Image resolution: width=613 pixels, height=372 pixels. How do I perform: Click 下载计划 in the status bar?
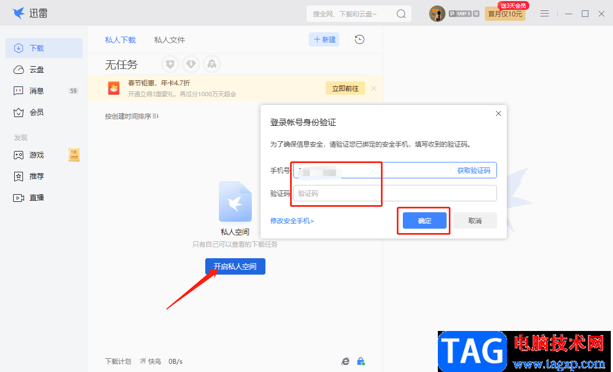(118, 362)
